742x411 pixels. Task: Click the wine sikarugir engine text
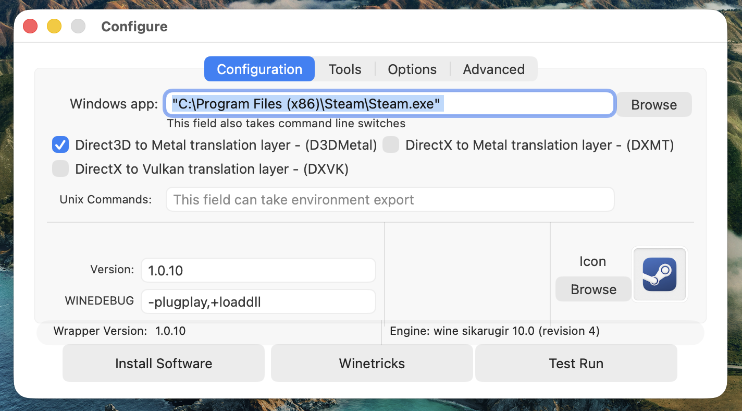(x=494, y=331)
